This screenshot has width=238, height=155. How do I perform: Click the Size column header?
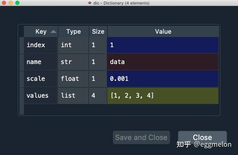[98, 31]
